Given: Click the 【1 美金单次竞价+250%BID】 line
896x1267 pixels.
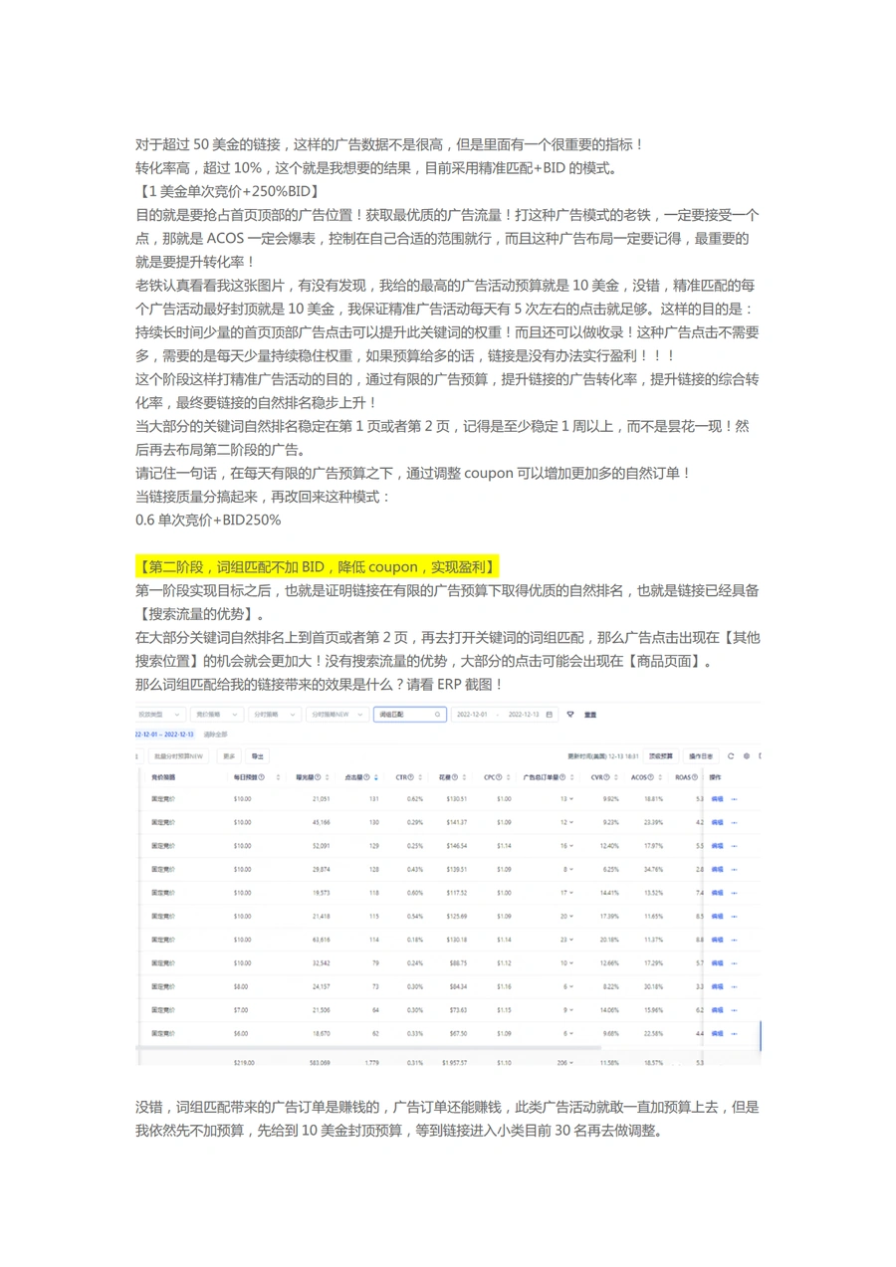Looking at the screenshot, I should [x=228, y=190].
